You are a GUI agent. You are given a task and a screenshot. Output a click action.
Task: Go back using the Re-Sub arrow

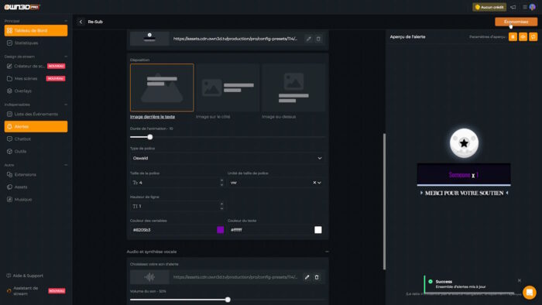81,22
